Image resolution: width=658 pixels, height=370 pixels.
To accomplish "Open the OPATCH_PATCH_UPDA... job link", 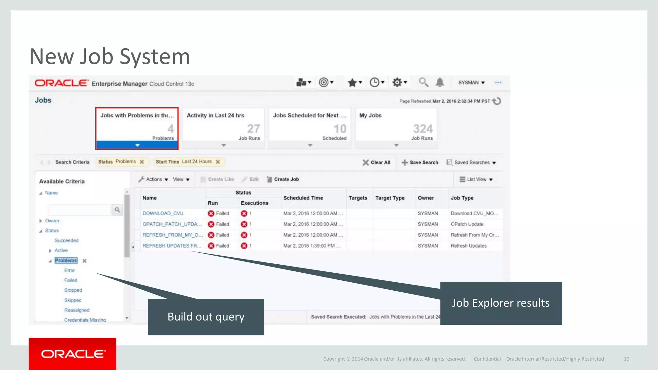I will 172,224.
